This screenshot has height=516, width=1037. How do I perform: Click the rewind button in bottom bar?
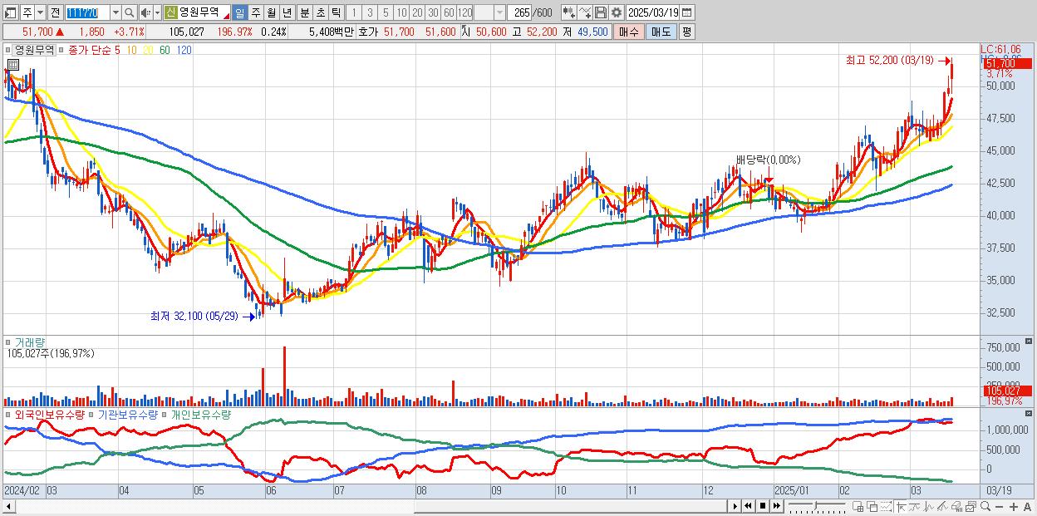tap(749, 506)
